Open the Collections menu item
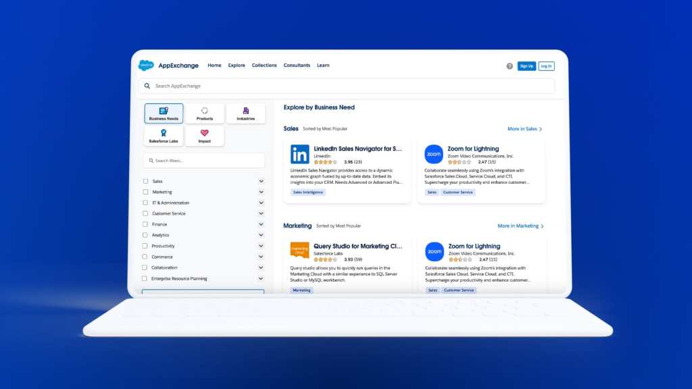The width and height of the screenshot is (692, 389). (264, 66)
